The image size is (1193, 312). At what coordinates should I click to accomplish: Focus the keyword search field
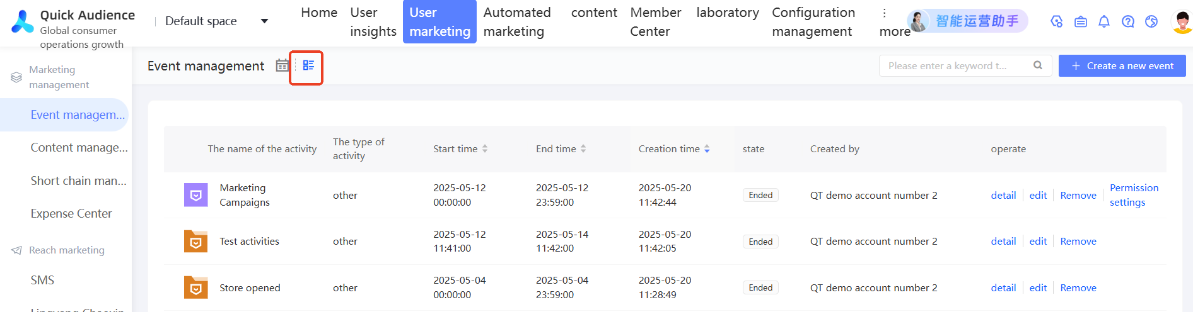click(952, 65)
